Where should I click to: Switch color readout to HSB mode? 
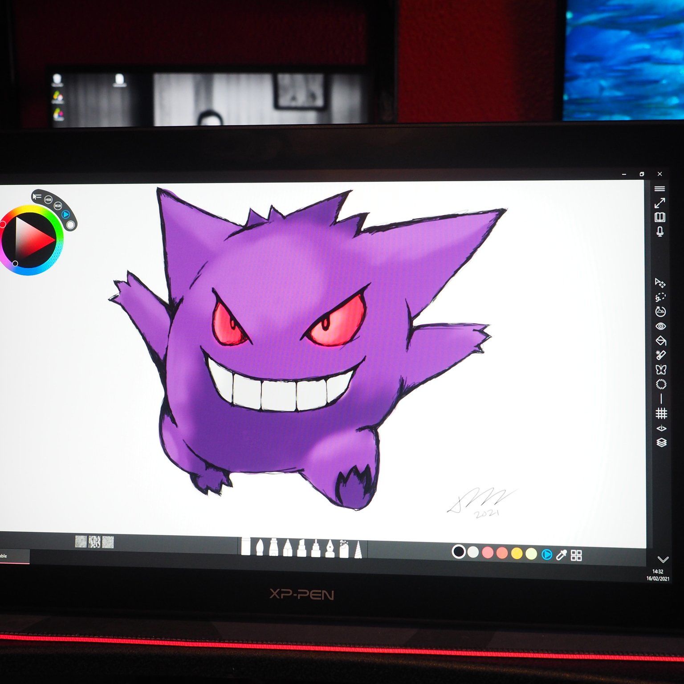click(49, 199)
